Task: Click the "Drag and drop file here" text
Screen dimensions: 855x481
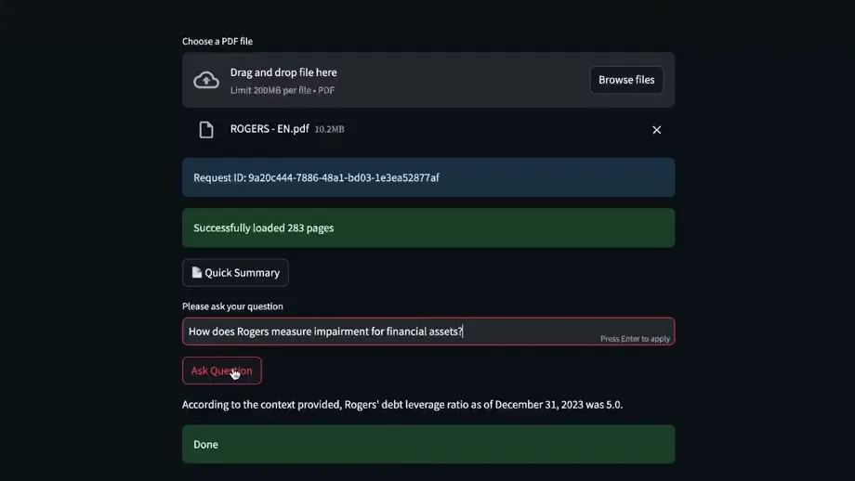Action: click(283, 72)
